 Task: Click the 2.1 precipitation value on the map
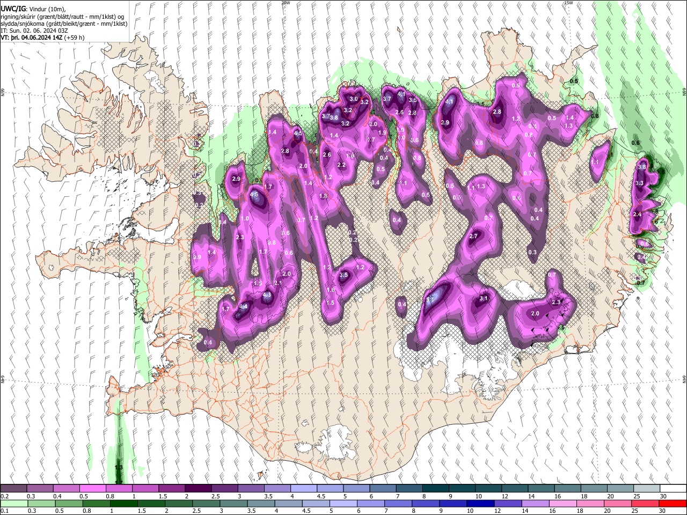[278, 283]
